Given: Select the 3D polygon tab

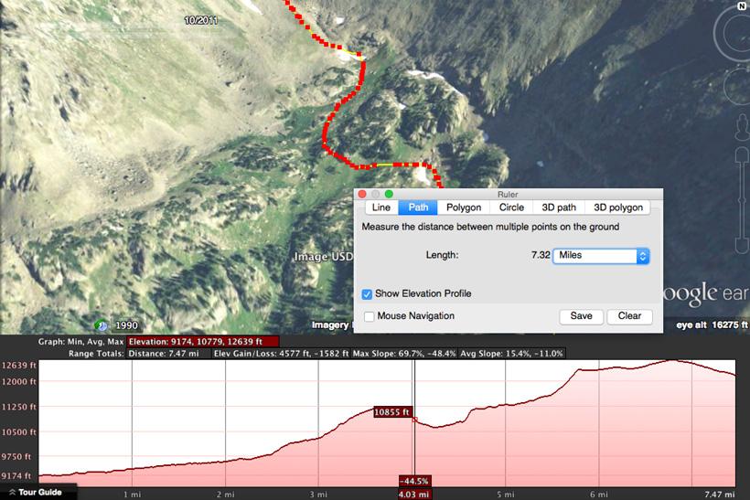Looking at the screenshot, I should click(x=617, y=207).
